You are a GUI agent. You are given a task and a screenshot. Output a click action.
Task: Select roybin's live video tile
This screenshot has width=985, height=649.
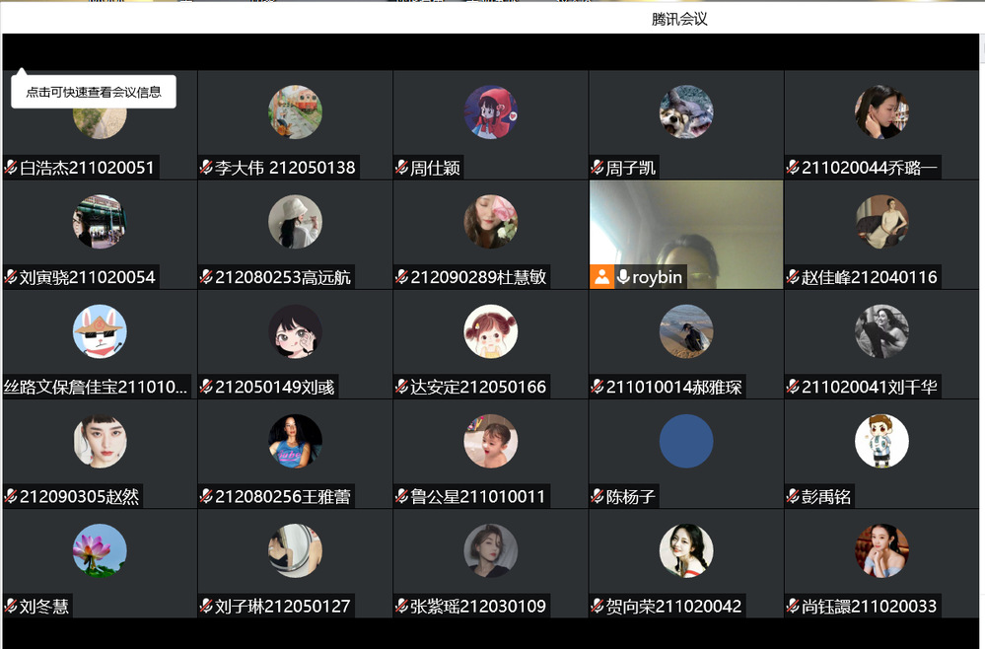tap(686, 235)
